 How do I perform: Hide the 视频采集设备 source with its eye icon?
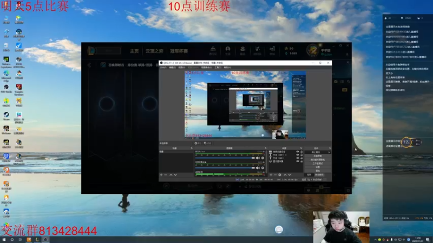298,152
